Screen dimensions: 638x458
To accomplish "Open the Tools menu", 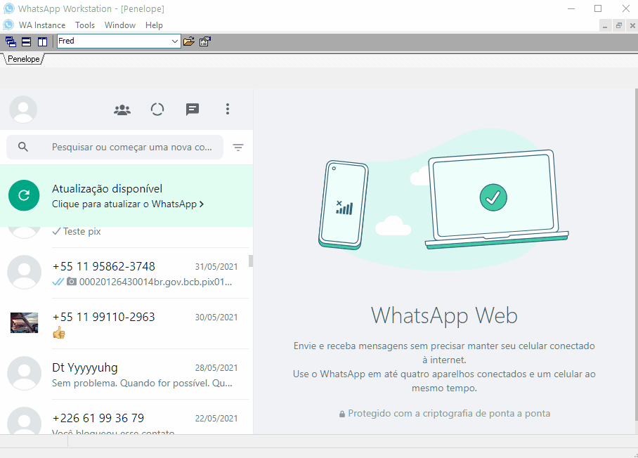I will coord(84,25).
